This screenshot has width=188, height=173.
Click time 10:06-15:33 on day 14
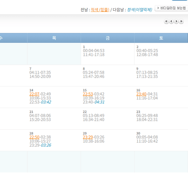40,98
